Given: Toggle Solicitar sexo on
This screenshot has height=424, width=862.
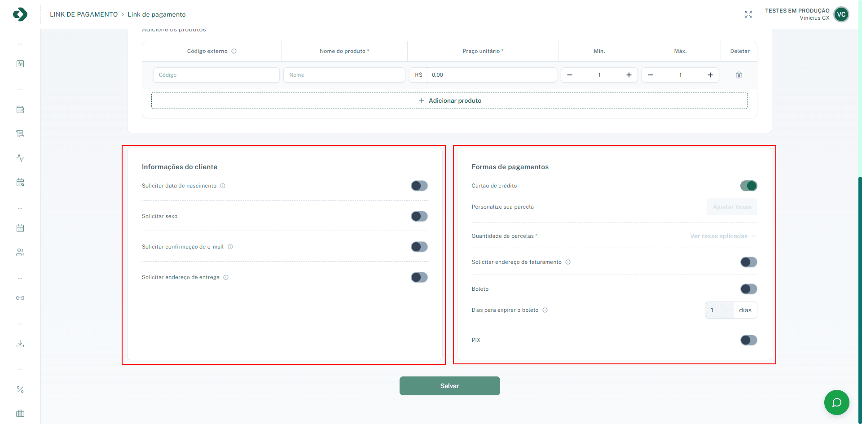Looking at the screenshot, I should 419,216.
